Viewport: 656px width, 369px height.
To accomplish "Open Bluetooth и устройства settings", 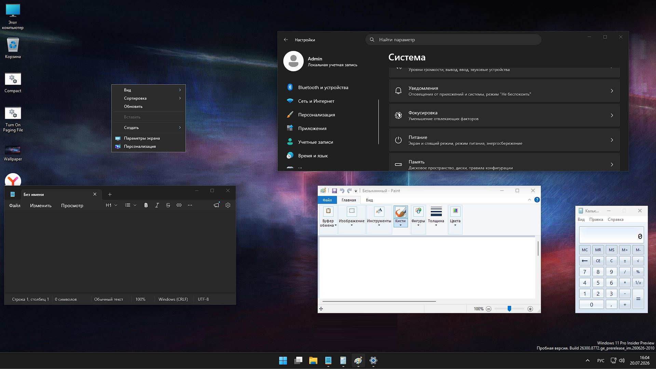I will 330,87.
